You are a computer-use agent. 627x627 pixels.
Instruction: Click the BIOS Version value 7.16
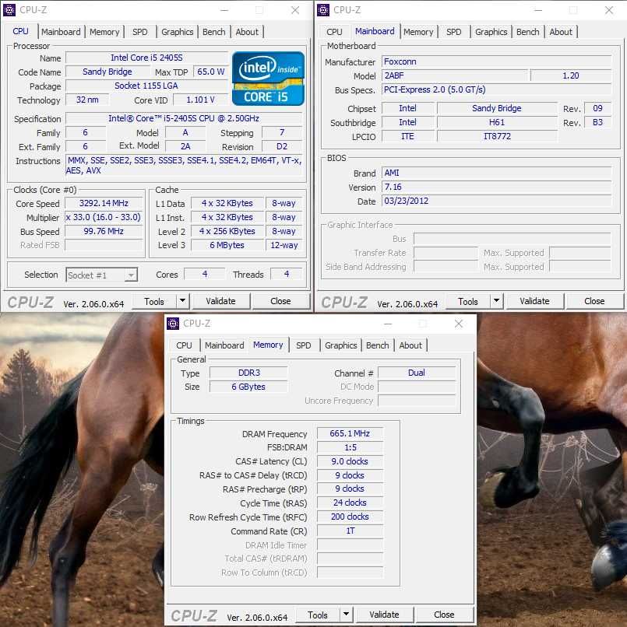point(496,187)
